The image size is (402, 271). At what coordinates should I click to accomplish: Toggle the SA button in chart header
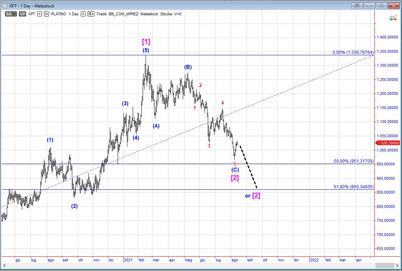tap(8, 14)
